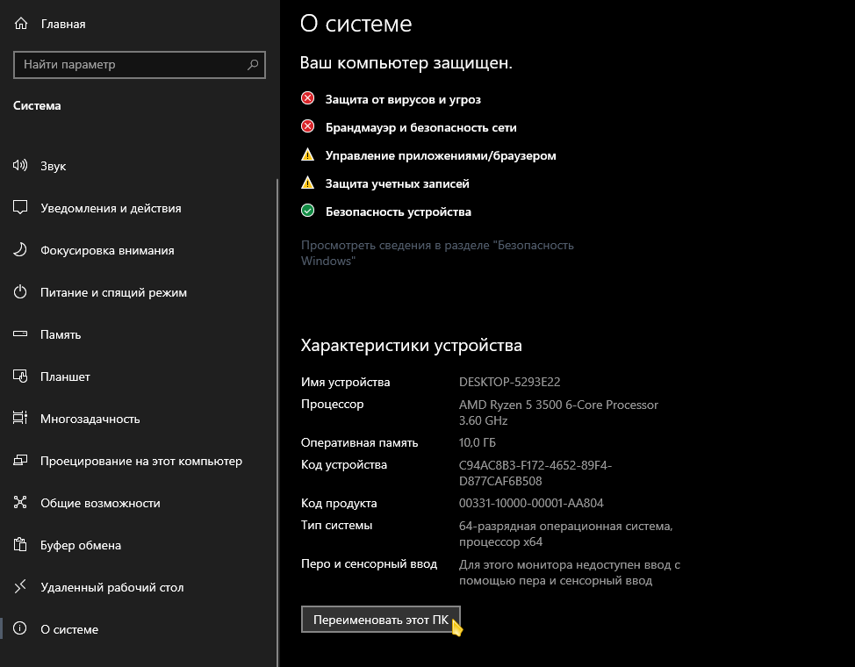Open the Безопасность Windows details link
The height and width of the screenshot is (667, 855).
tap(437, 253)
